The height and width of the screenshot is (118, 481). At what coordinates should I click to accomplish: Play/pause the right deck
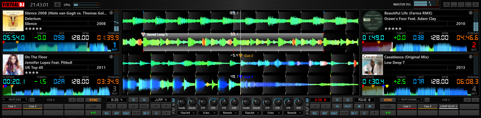(388, 113)
